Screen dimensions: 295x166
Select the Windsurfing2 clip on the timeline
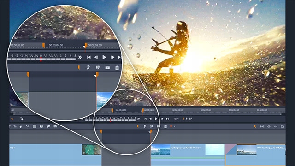click(255, 155)
